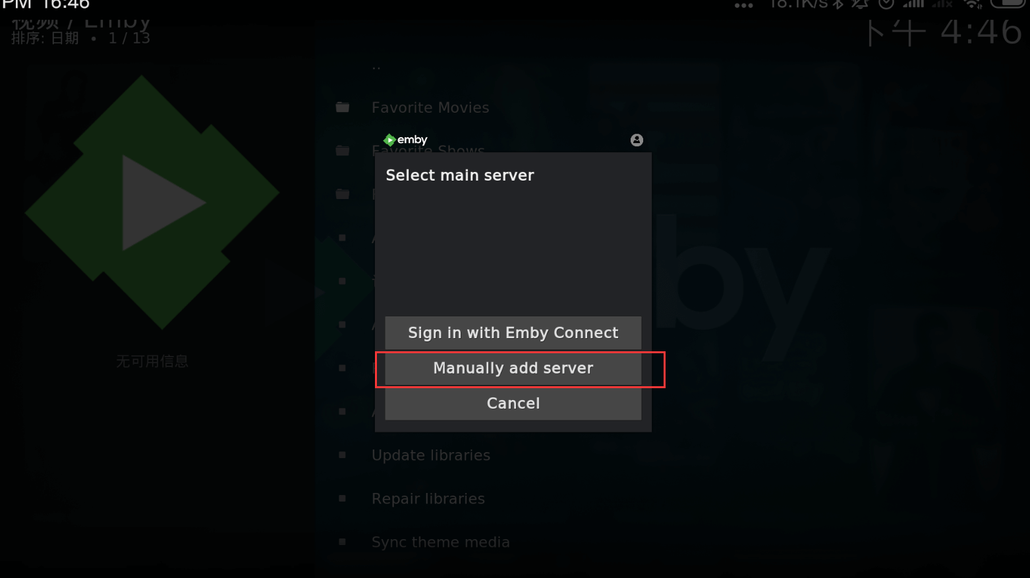Open the Favorite Movies folder
1030x578 pixels.
click(x=430, y=107)
